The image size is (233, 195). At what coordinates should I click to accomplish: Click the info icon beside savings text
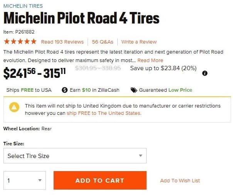click(204, 73)
